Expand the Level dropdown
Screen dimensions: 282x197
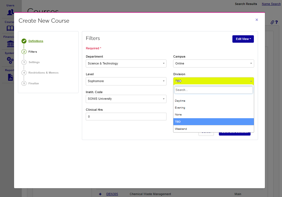[126, 81]
